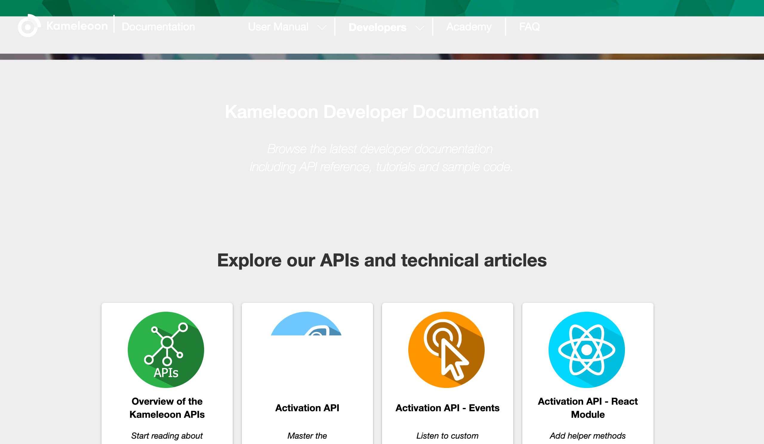Click the Kameleoon Developer Documentation heading
Viewport: 764px width, 444px height.
[x=382, y=112]
